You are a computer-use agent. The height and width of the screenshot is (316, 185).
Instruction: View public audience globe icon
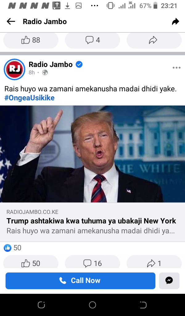pos(45,73)
